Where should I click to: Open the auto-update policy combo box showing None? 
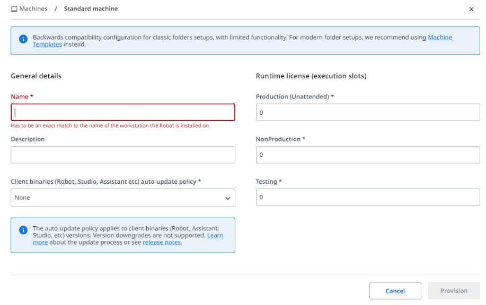point(123,198)
